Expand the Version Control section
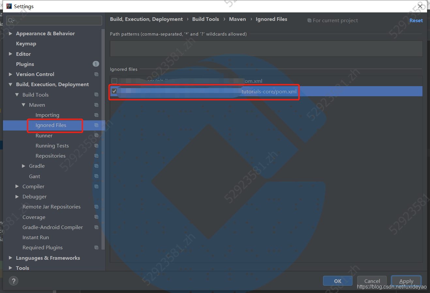430x293 pixels. coord(10,74)
